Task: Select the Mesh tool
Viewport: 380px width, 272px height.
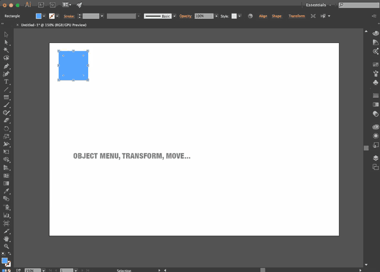Action: [6, 176]
